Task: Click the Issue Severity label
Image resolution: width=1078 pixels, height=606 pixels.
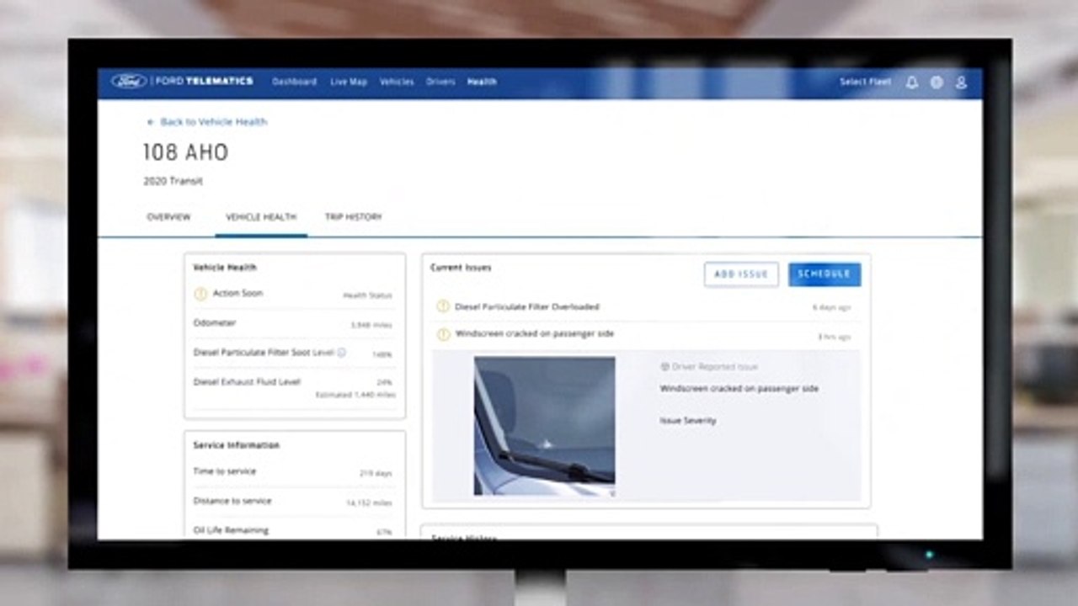Action: pos(688,421)
